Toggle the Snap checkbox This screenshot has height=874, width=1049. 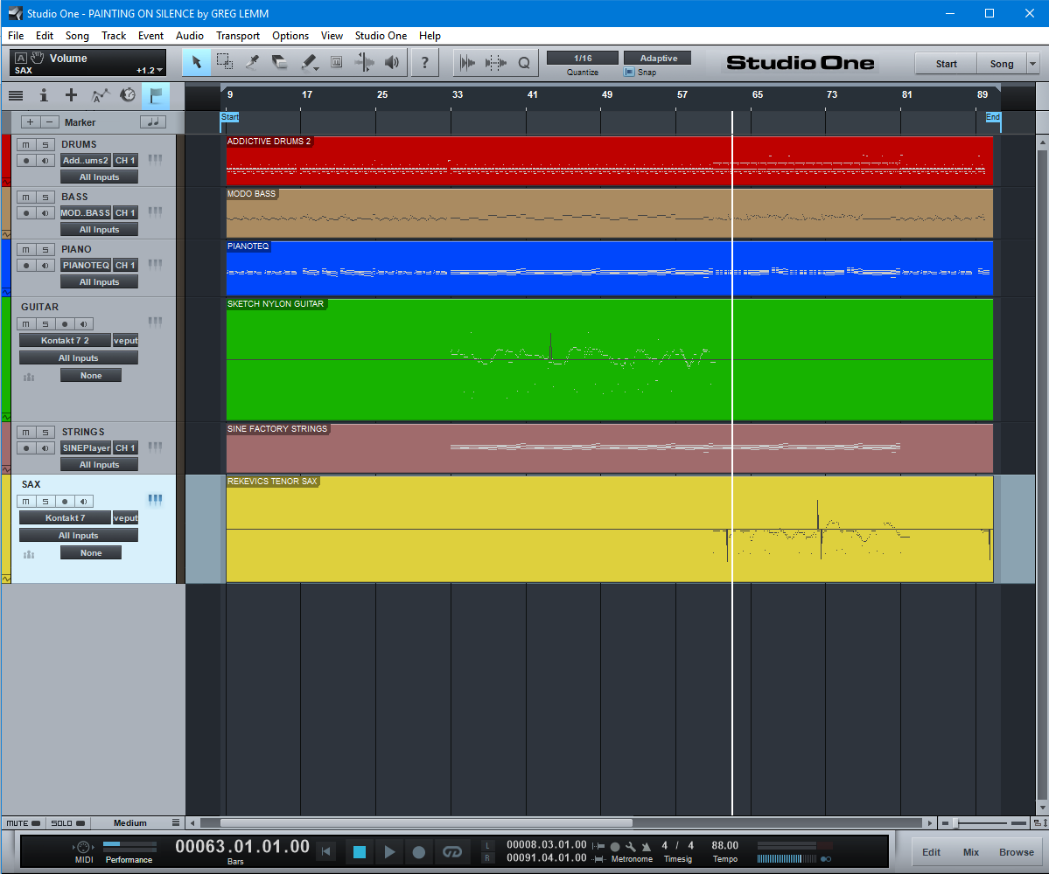629,73
